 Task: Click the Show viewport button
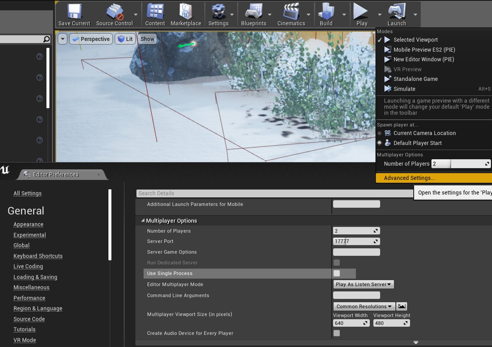point(147,39)
